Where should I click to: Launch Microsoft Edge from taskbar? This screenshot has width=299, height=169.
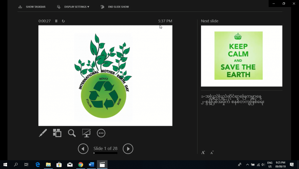(x=38, y=165)
